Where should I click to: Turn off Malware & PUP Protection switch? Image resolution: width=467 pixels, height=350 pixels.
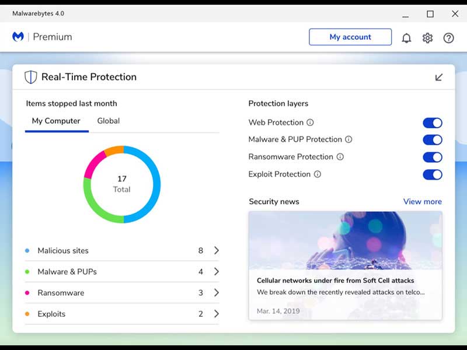(432, 140)
